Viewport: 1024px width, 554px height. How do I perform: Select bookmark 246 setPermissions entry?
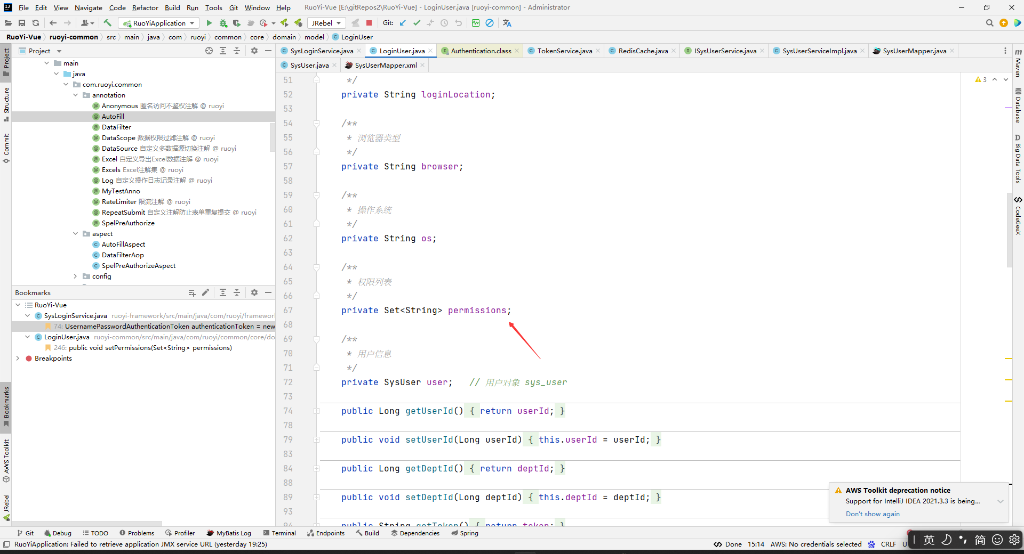(x=143, y=348)
